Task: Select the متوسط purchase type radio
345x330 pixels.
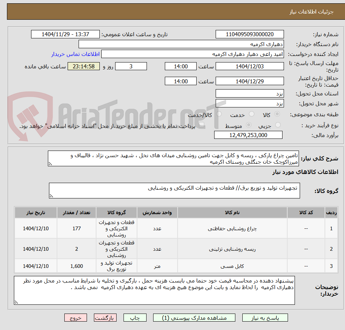Action: pyautogui.click(x=249, y=125)
